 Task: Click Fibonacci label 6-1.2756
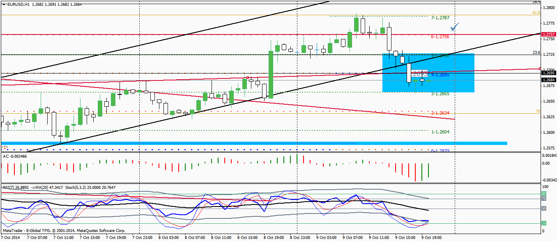pyautogui.click(x=440, y=37)
